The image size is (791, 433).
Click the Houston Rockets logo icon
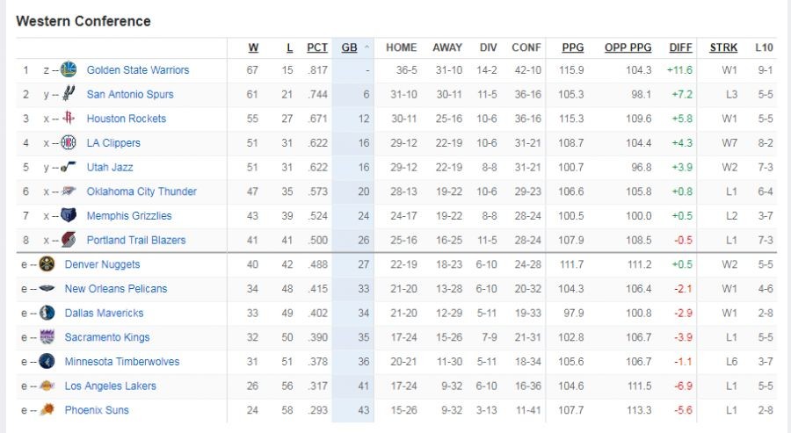click(x=69, y=119)
